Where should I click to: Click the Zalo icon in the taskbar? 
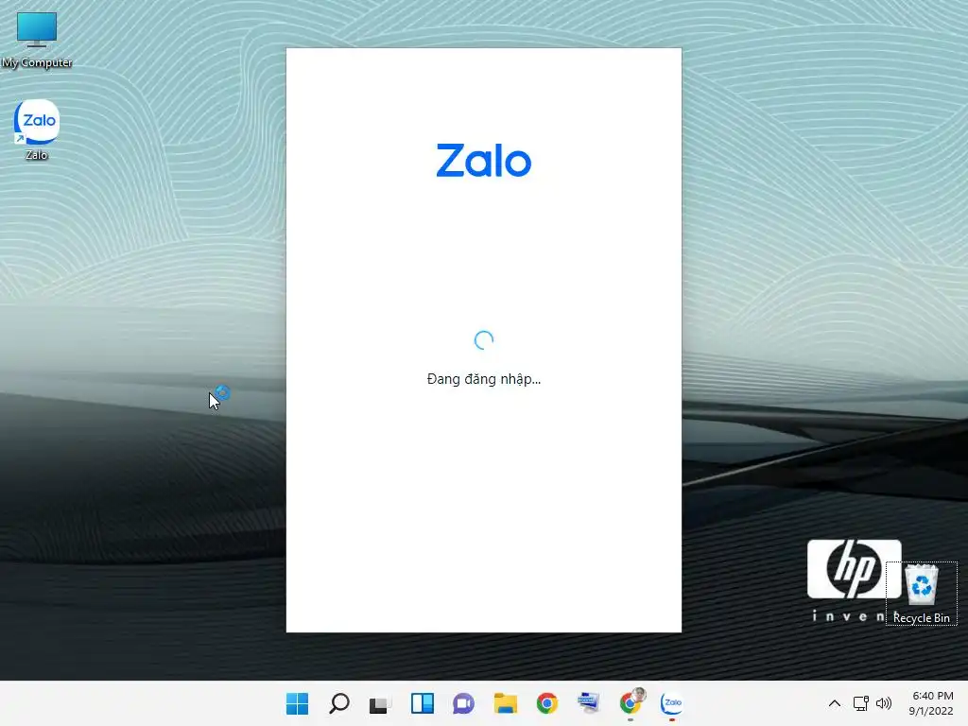(672, 702)
